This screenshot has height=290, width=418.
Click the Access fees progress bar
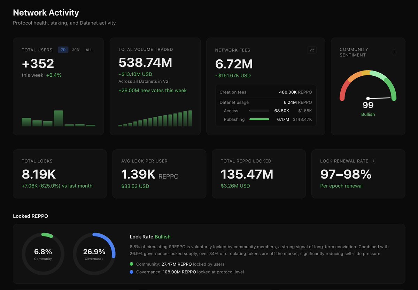(x=259, y=111)
